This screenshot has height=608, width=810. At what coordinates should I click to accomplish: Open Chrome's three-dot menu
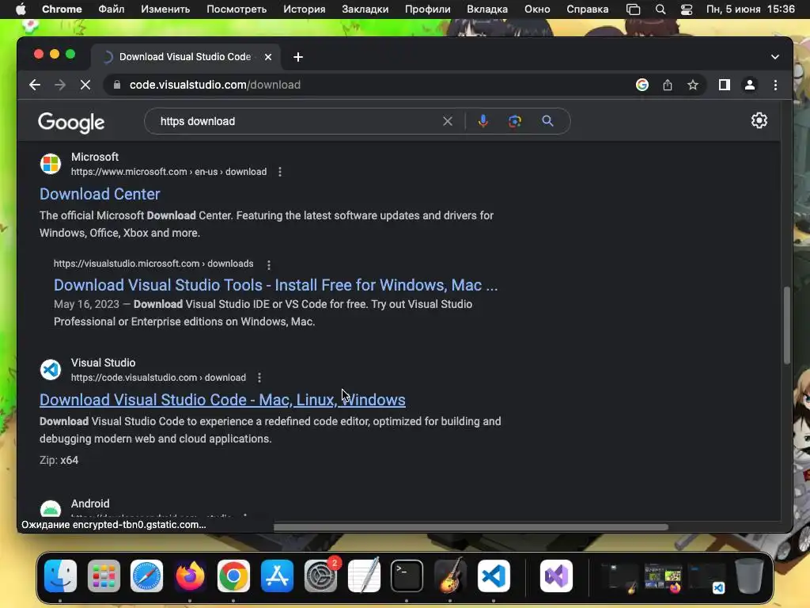pyautogui.click(x=775, y=85)
